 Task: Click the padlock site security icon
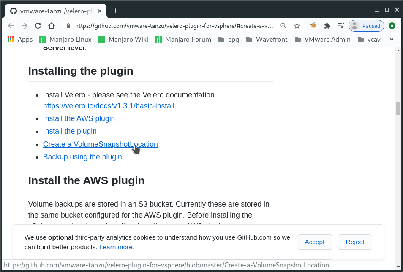[x=68, y=26]
